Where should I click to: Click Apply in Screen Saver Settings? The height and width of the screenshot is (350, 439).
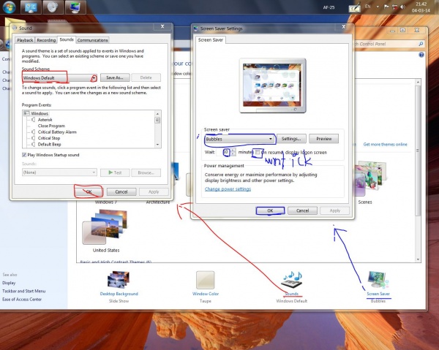point(335,210)
